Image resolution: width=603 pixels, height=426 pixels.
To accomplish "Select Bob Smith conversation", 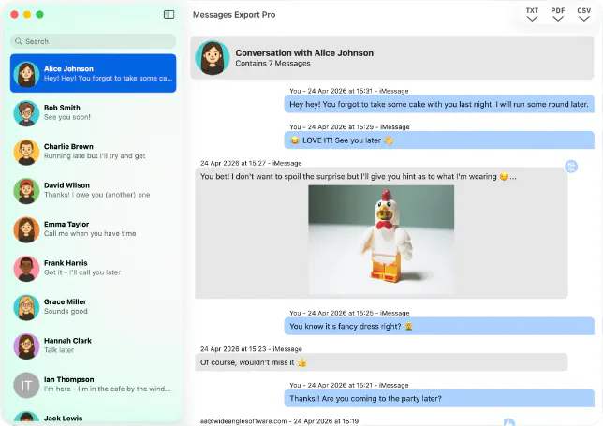I will 93,112.
